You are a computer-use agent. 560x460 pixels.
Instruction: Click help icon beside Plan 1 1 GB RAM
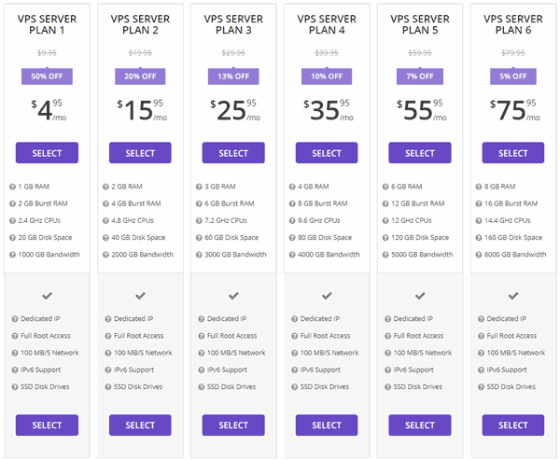[12, 187]
